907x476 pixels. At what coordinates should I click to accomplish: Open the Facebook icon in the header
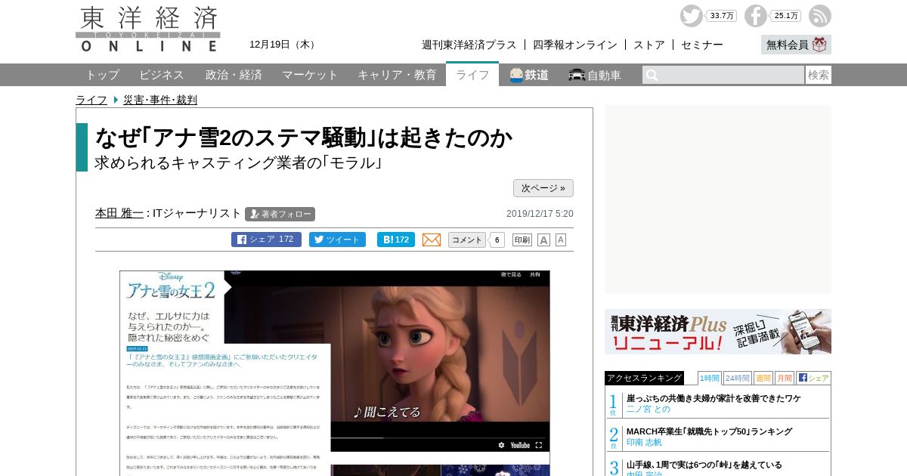755,16
